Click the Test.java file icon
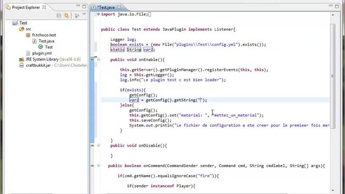This screenshot has height=194, width=345. pos(34,41)
